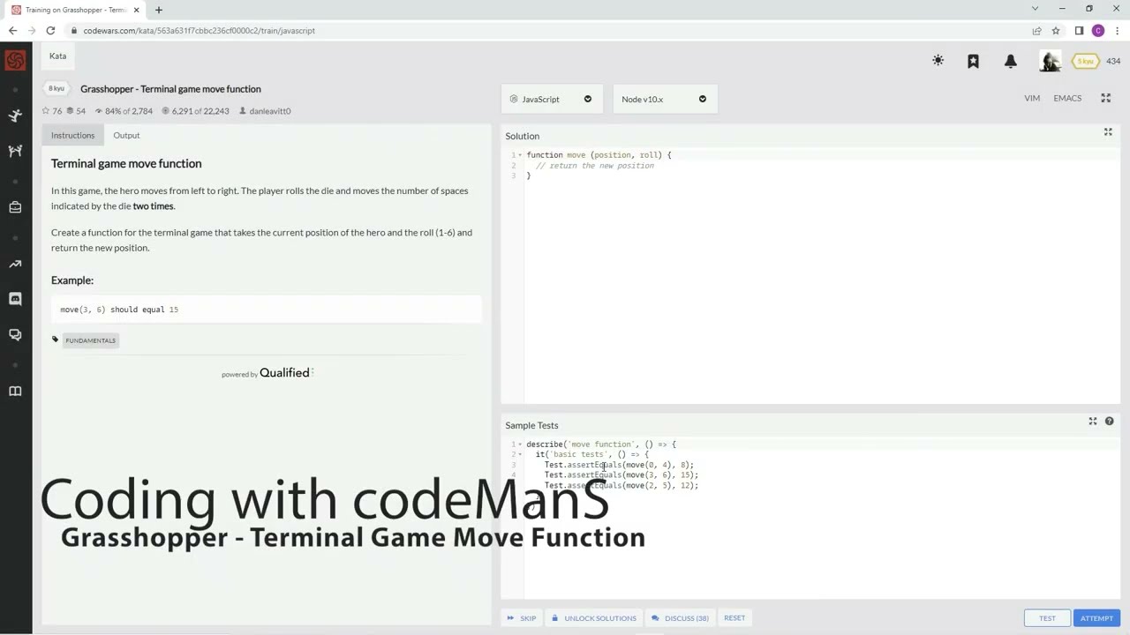Open the Discord sidebar icon
Image resolution: width=1130 pixels, height=635 pixels.
tap(15, 299)
